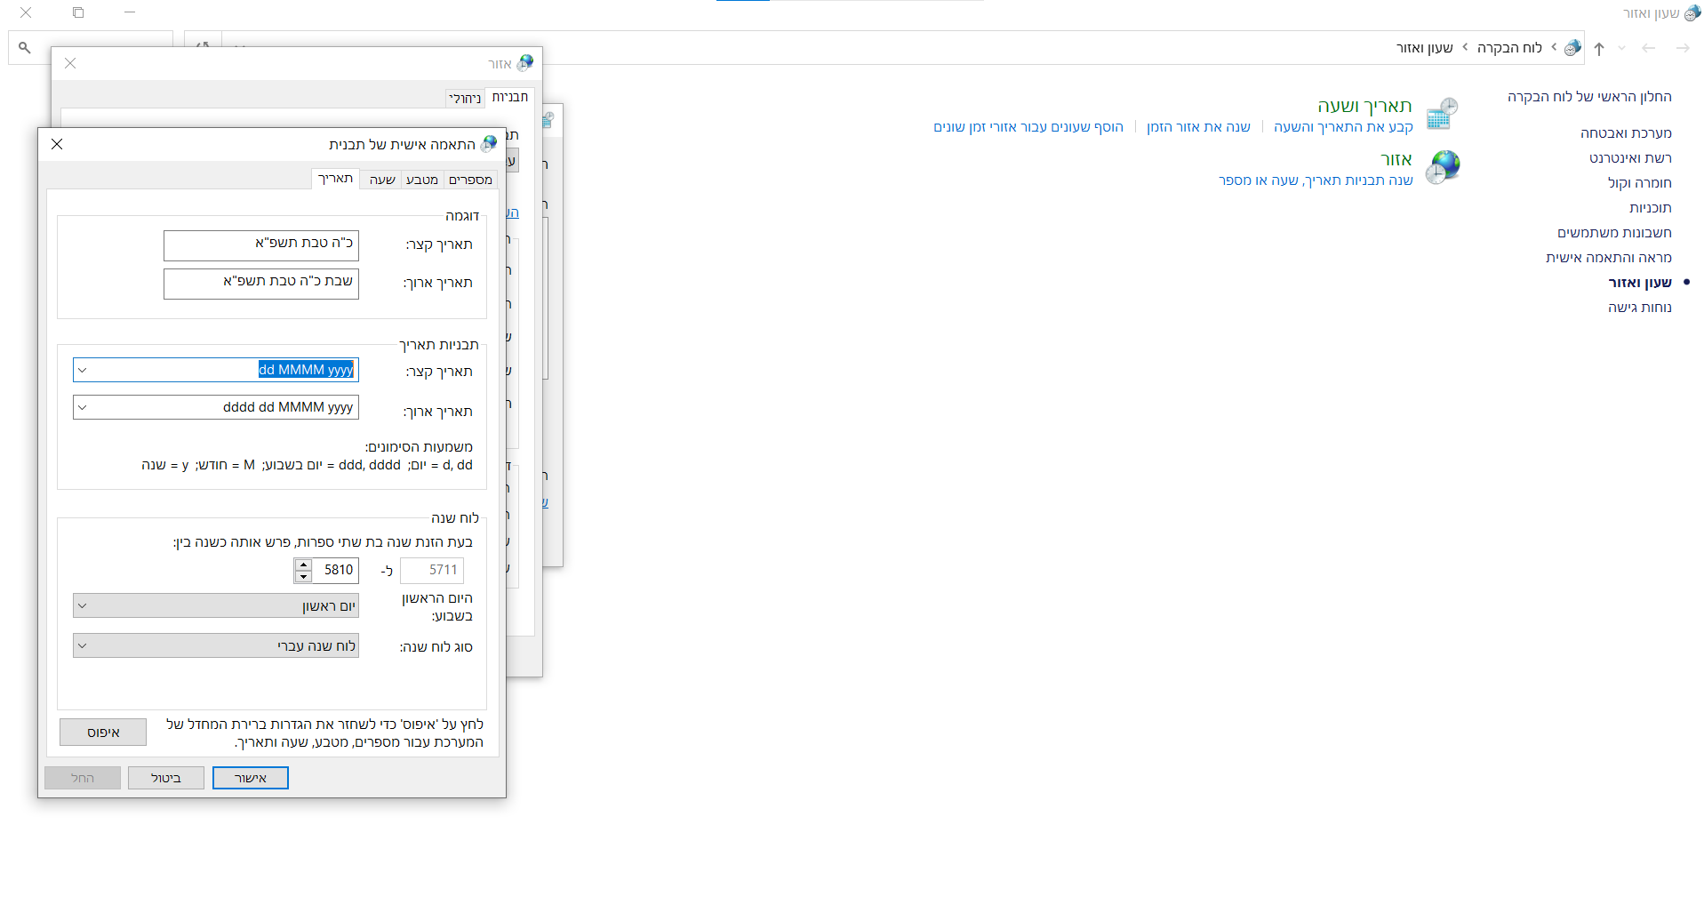
Task: Click the search magnifier icon in Control Panel
Action: click(25, 48)
